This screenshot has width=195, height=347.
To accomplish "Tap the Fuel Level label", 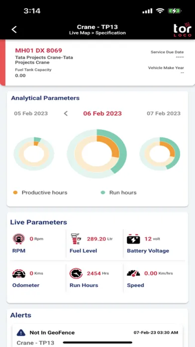I will pyautogui.click(x=83, y=251).
